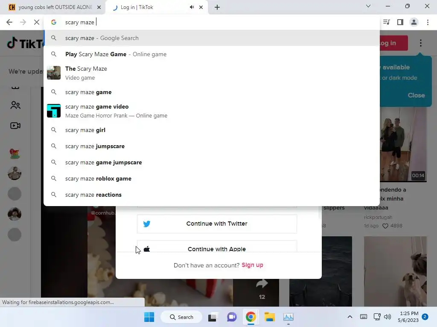
Task: Choose 'scary maze jumpscare' suggestion
Action: pyautogui.click(x=212, y=146)
